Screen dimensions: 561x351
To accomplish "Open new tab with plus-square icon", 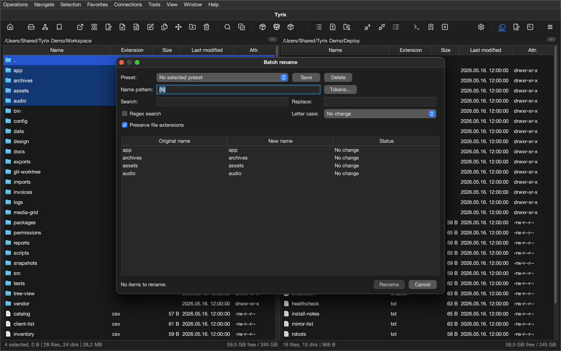I will pos(445,27).
